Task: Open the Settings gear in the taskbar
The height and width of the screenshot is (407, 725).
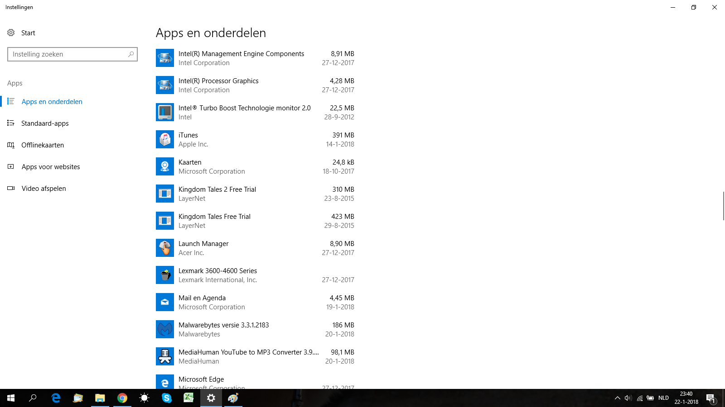Action: coord(211,398)
